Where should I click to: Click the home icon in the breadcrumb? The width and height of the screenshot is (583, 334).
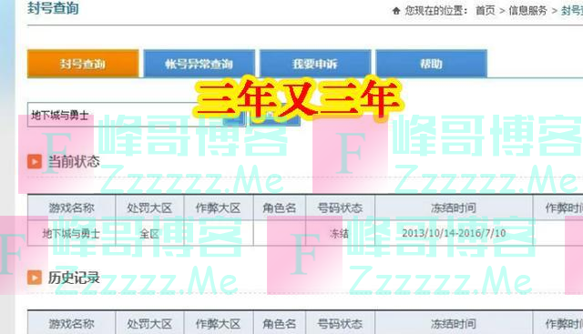(396, 11)
